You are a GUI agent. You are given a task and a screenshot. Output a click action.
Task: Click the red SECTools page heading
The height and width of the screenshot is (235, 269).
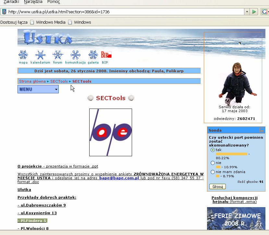click(x=111, y=98)
